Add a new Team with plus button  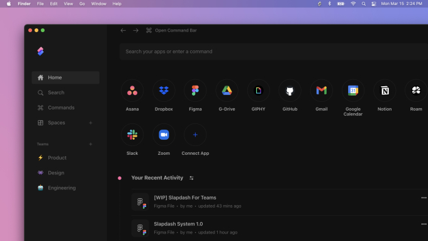point(91,144)
